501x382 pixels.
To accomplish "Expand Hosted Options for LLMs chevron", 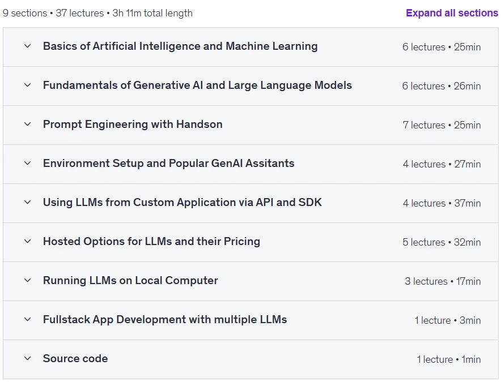I will click(x=27, y=241).
